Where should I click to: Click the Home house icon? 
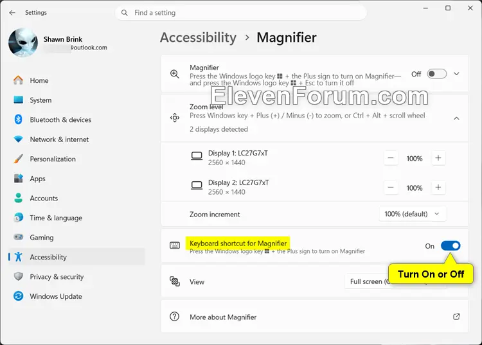(18, 80)
